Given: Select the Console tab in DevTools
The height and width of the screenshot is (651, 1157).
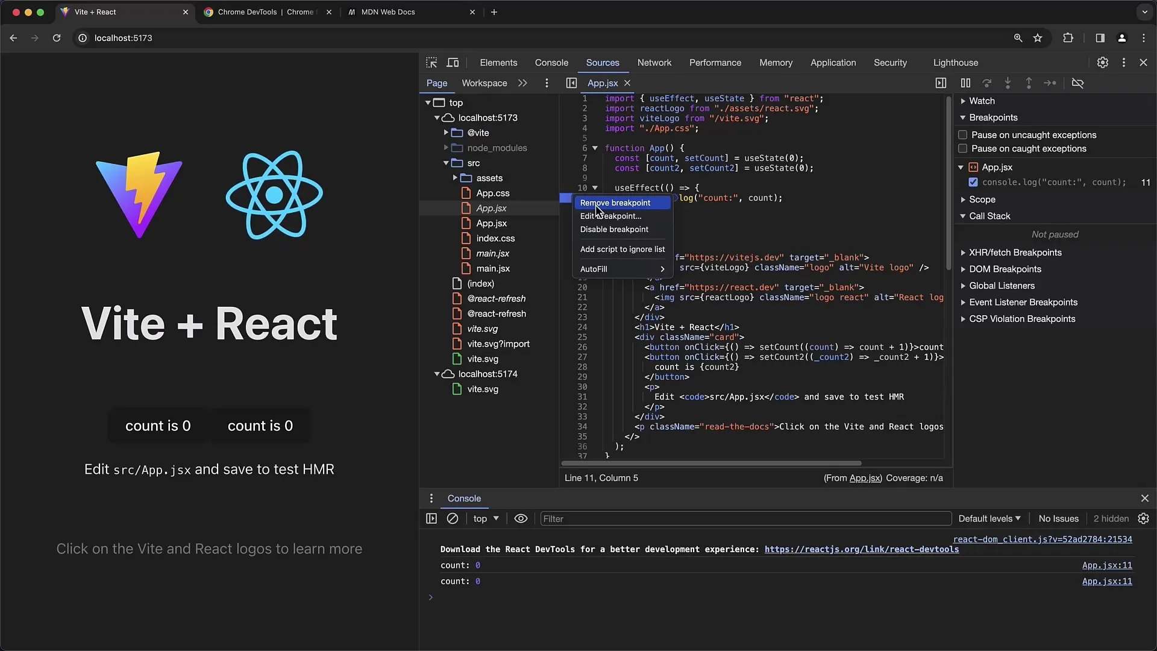Looking at the screenshot, I should point(551,62).
